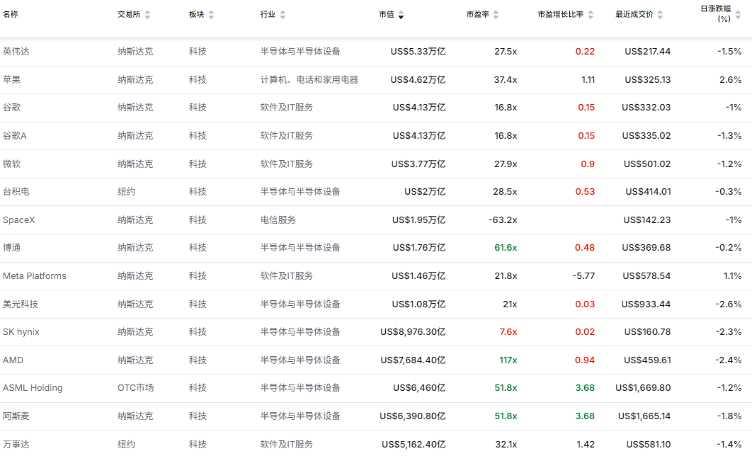Select 微软 PEG value 0.9
The height and width of the screenshot is (456, 752).
(588, 164)
